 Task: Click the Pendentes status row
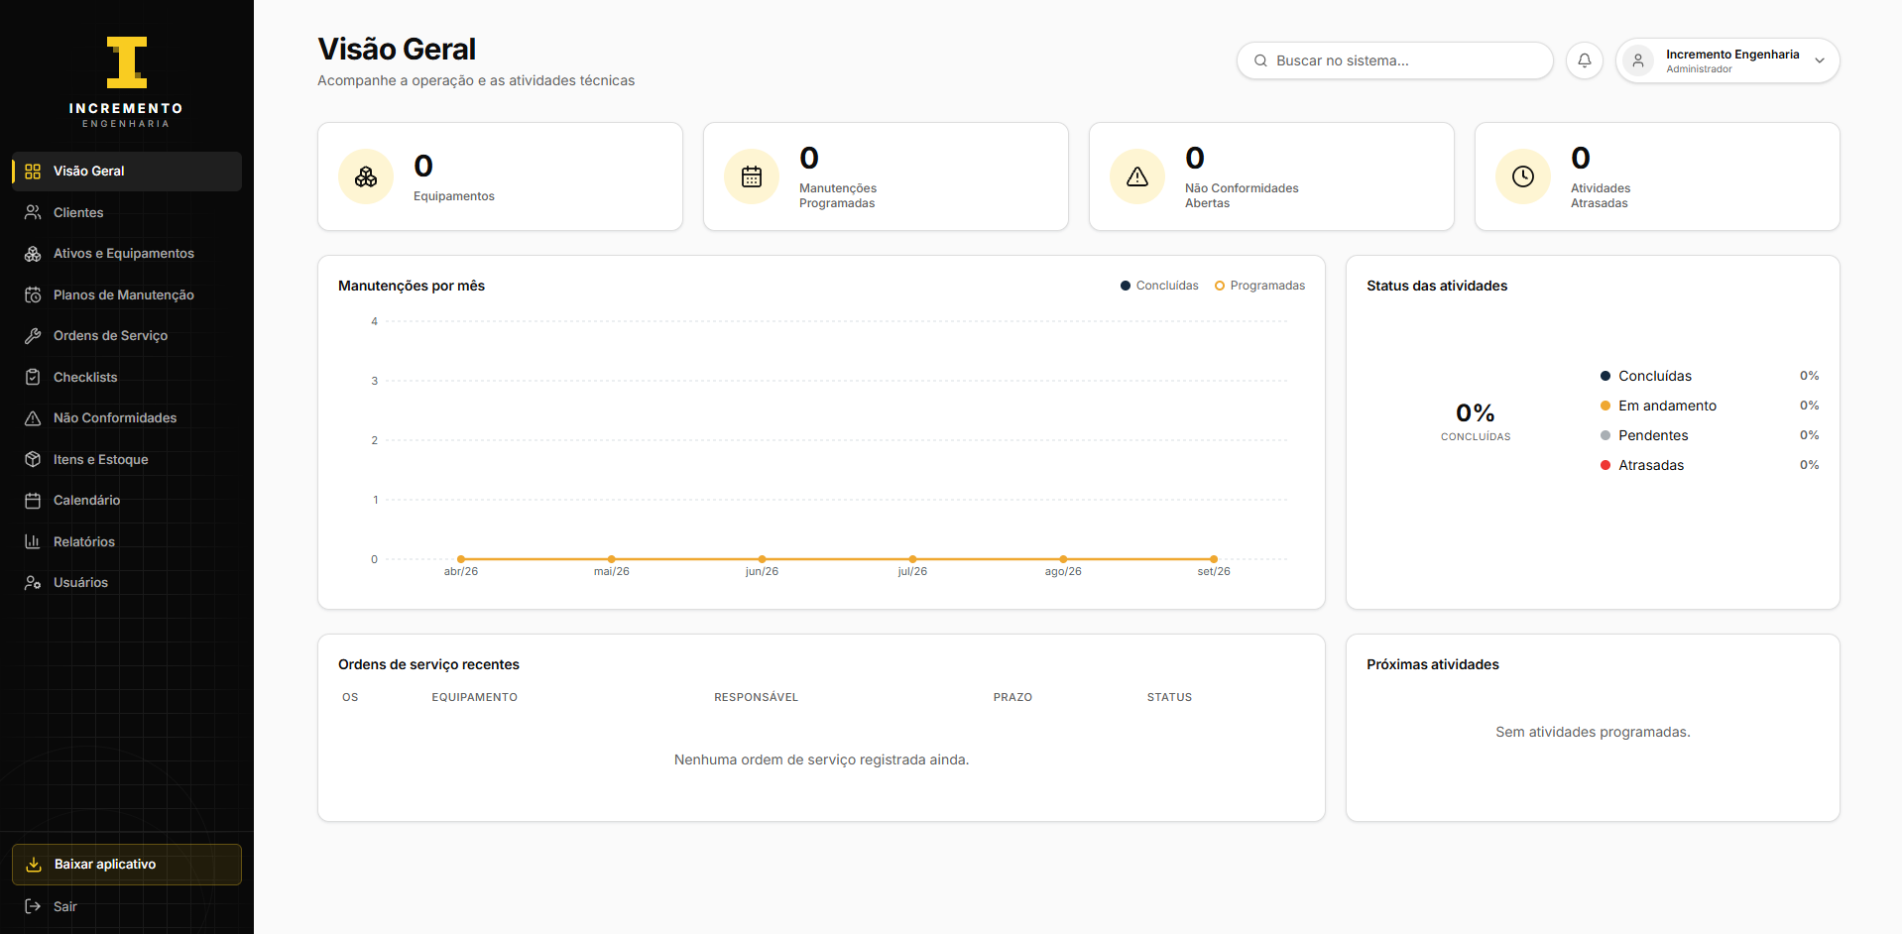pyautogui.click(x=1710, y=435)
